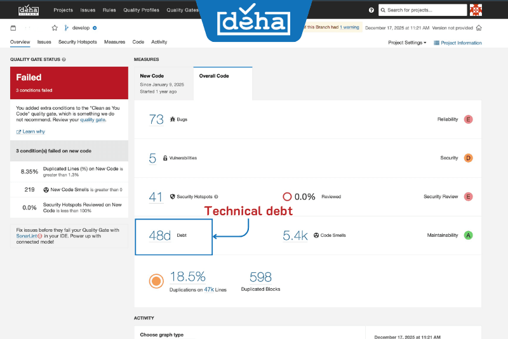Click the Learn why link
The image size is (508, 339).
[33, 131]
